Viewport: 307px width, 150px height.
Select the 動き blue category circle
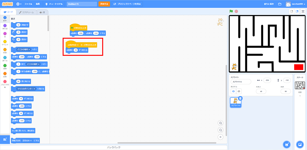click(5, 18)
